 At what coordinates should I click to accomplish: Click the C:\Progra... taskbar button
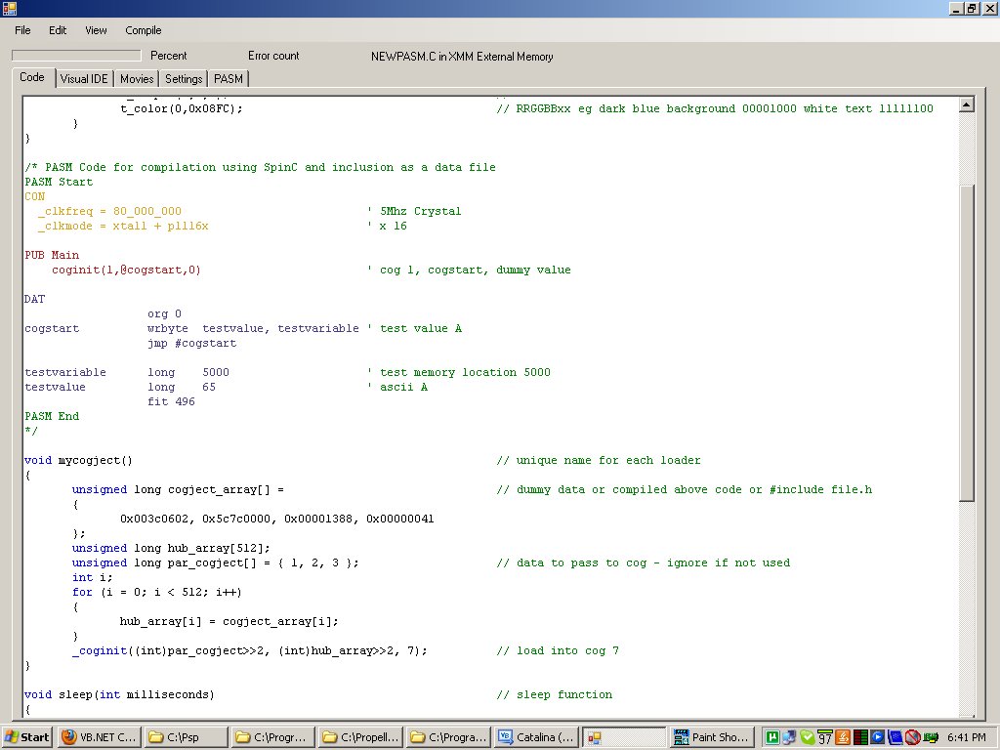coord(449,737)
